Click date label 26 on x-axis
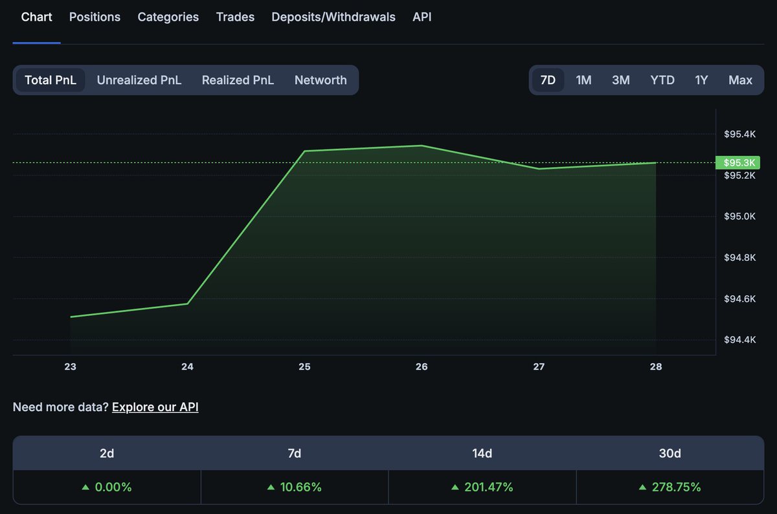Image resolution: width=777 pixels, height=514 pixels. coord(422,367)
